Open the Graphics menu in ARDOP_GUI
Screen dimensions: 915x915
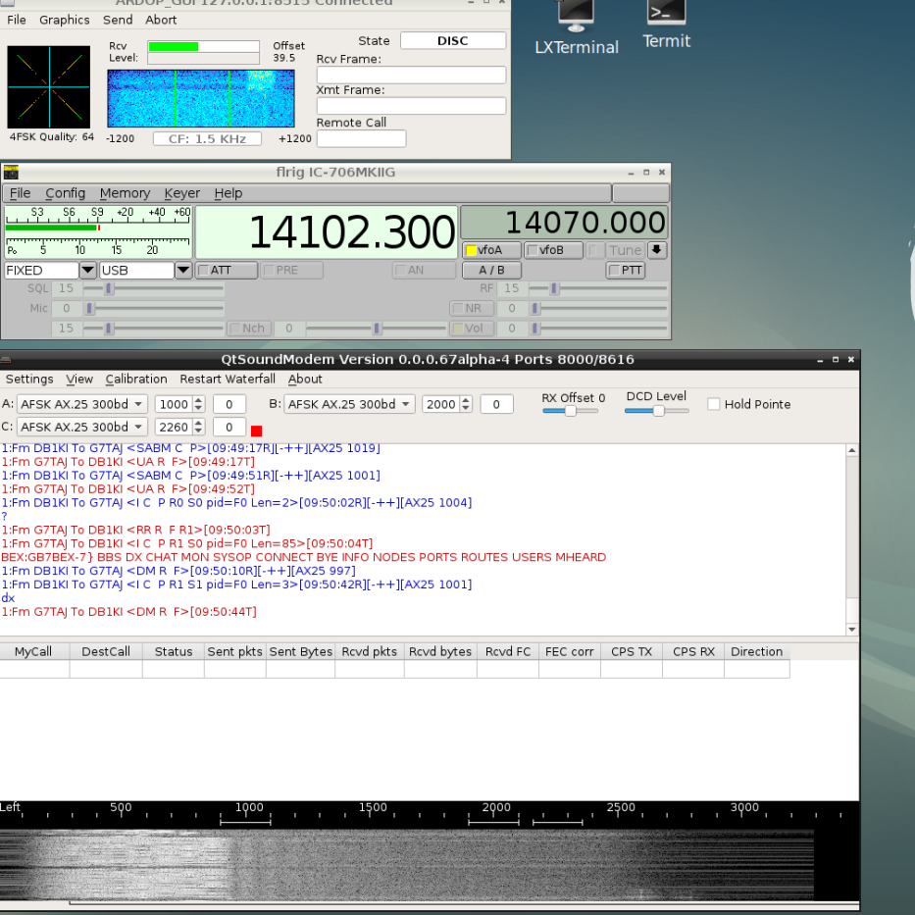click(64, 20)
